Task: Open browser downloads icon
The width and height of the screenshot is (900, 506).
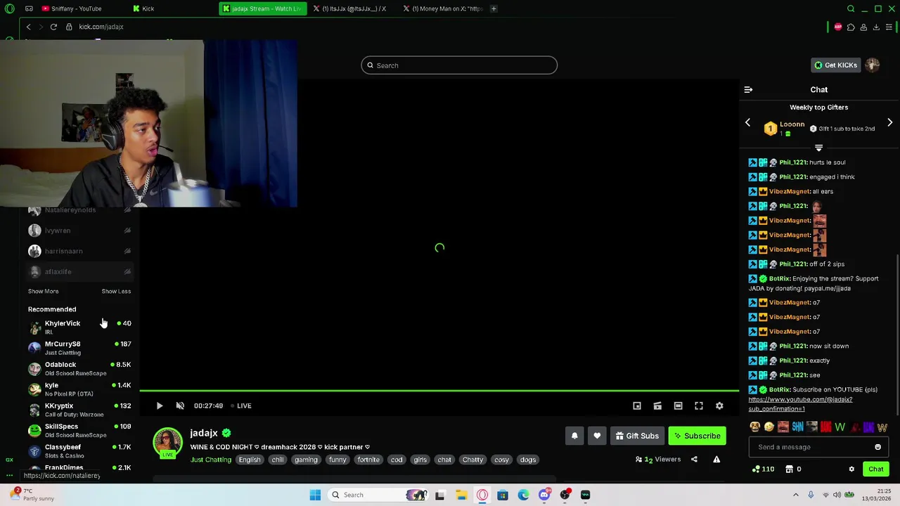Action: 876,27
